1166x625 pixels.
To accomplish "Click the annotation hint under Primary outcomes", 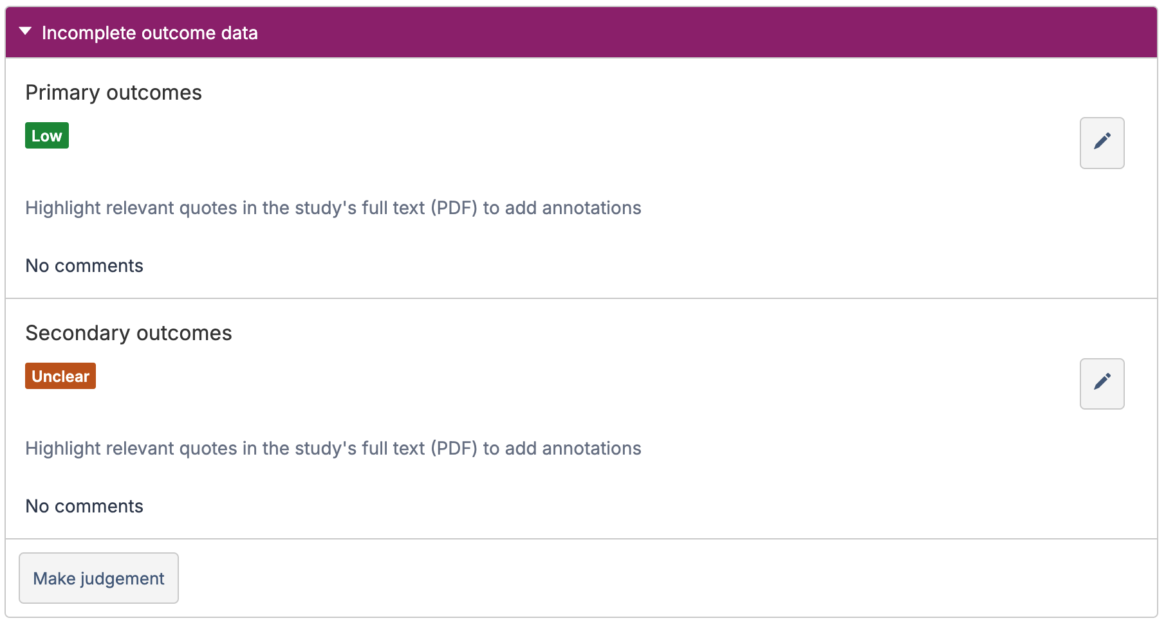I will pyautogui.click(x=333, y=208).
